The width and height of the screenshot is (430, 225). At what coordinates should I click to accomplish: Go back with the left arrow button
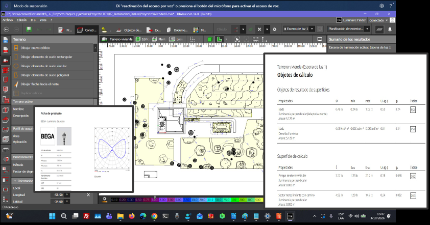[x=6, y=30]
